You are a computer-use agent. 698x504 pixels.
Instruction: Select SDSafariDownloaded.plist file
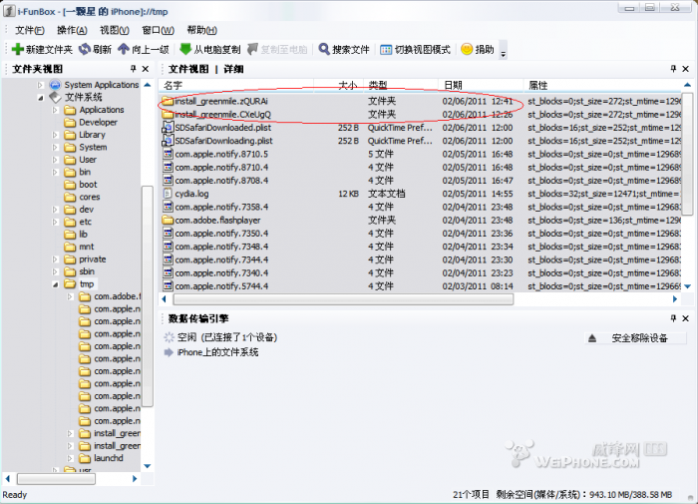coord(419,128)
